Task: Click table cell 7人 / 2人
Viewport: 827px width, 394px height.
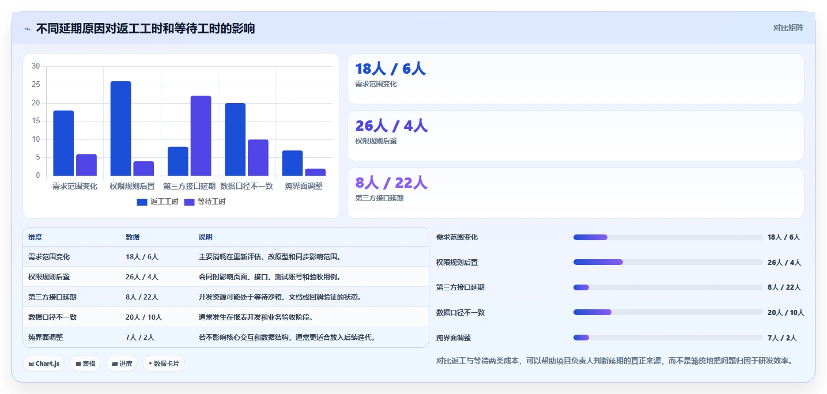Action: point(140,338)
